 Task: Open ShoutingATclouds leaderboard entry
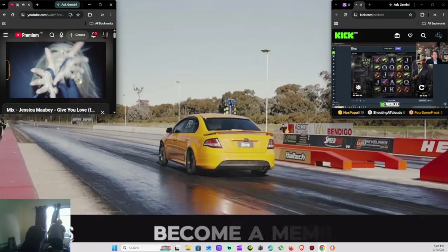click(x=386, y=112)
